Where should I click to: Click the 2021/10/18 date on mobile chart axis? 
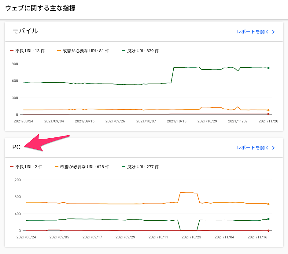pos(176,121)
